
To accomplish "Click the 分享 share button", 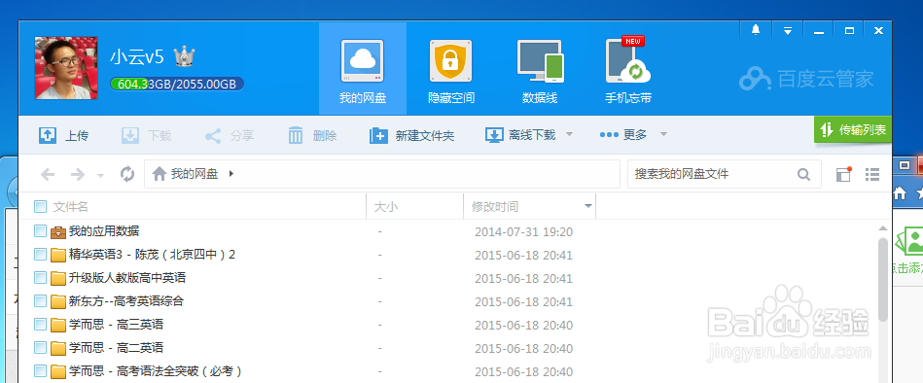I will coord(229,135).
